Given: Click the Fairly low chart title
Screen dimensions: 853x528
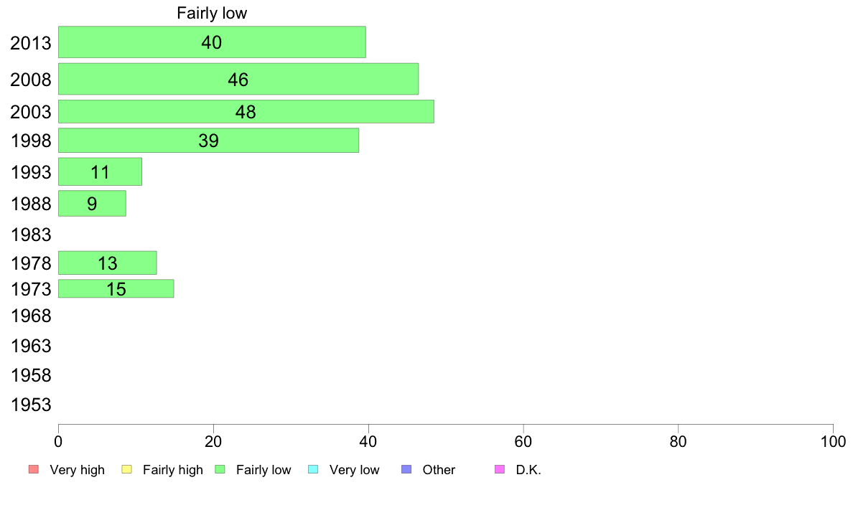Looking at the screenshot, I should click(212, 13).
